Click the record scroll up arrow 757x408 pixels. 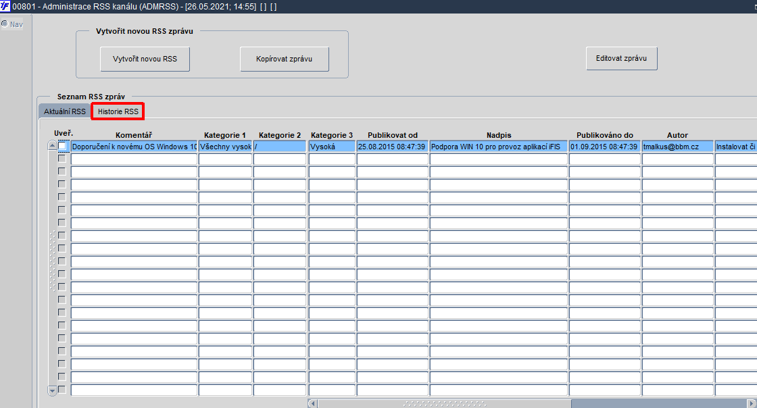tap(53, 146)
